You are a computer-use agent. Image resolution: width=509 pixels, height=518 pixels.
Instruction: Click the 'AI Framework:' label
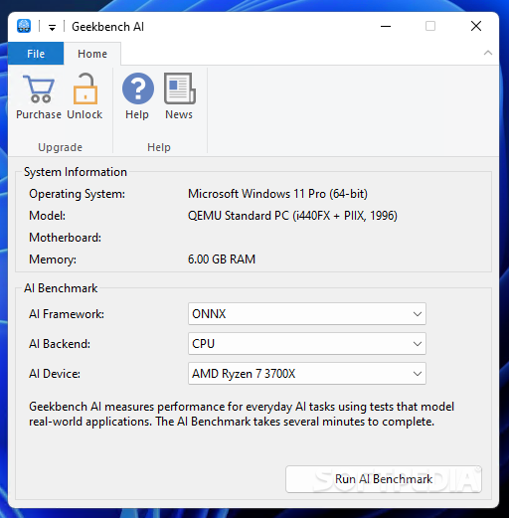click(67, 314)
